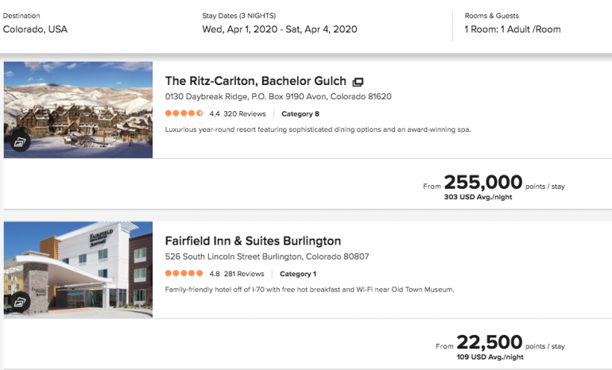Open Fairfield Inn & Suites Burlington title
The height and width of the screenshot is (370, 612).
click(253, 241)
